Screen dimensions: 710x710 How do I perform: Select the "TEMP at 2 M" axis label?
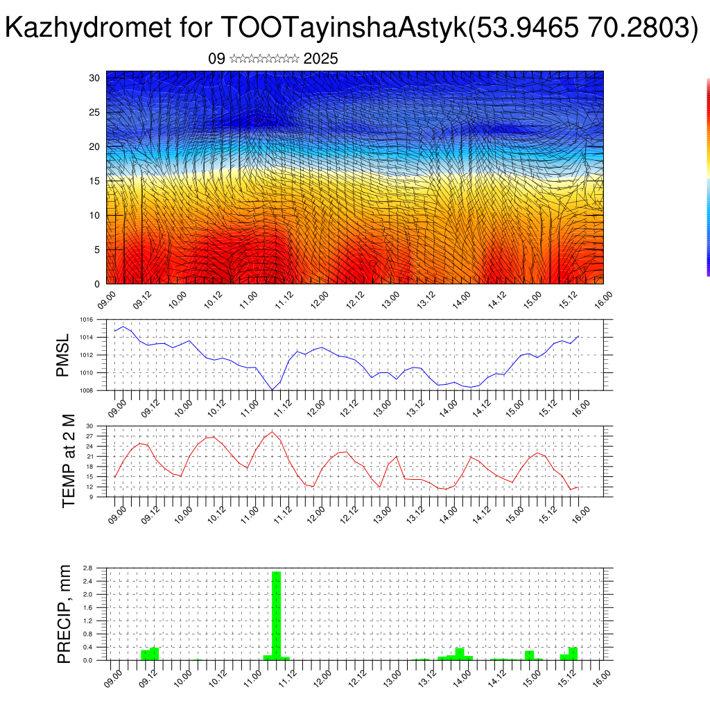click(x=68, y=461)
